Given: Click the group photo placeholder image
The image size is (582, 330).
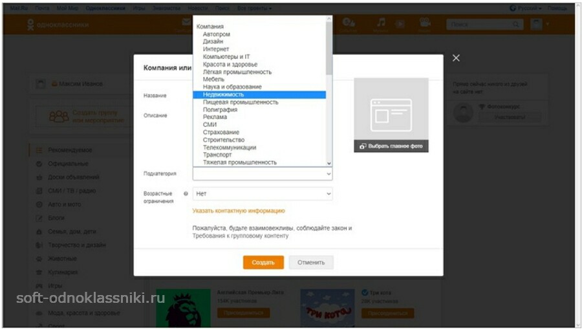Looking at the screenshot, I should tap(391, 109).
